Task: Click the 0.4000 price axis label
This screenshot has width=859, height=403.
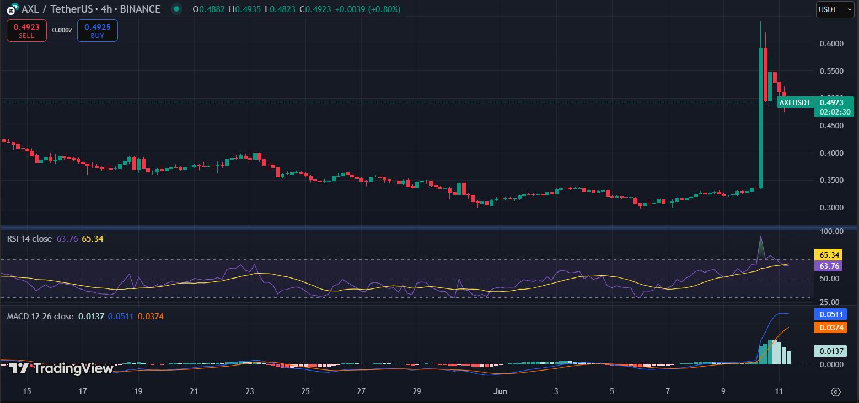Action: coord(830,153)
